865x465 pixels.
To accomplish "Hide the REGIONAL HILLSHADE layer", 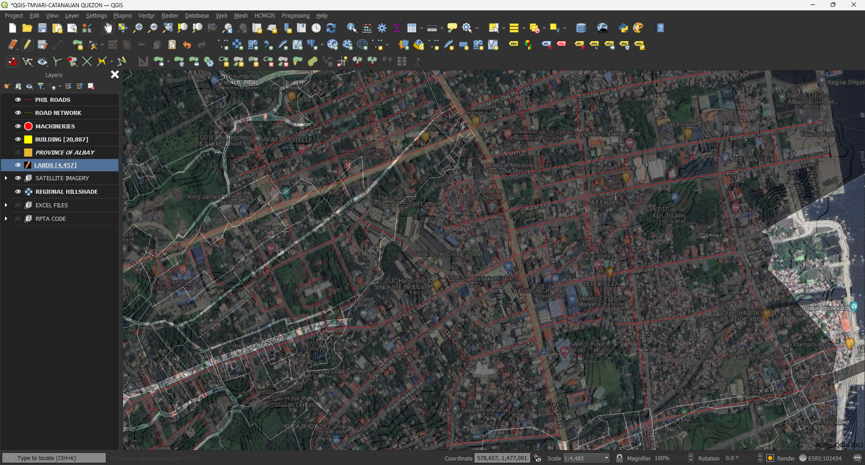I will (18, 191).
